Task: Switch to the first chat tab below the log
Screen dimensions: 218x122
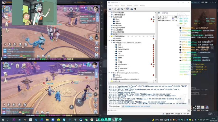Action: (114, 106)
